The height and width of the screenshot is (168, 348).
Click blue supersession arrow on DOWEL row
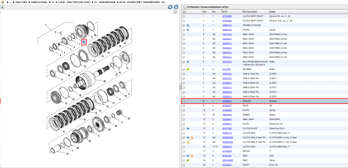(x=188, y=30)
